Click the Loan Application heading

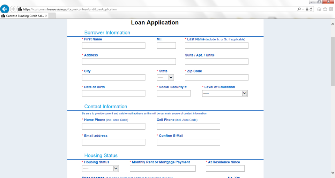(155, 23)
